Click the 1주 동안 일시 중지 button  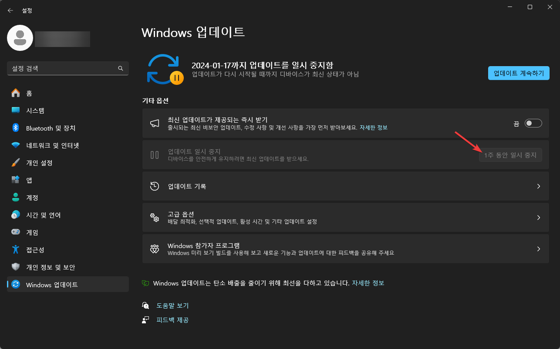(510, 155)
